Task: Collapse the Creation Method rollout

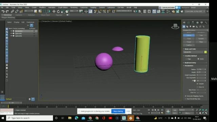Action: click(x=191, y=56)
